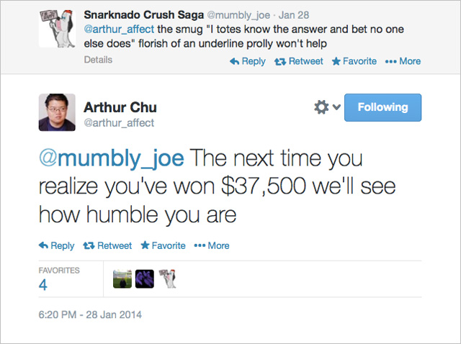Click the Favorite star icon under Snarknado's tweet
The image size is (461, 344).
(336, 61)
